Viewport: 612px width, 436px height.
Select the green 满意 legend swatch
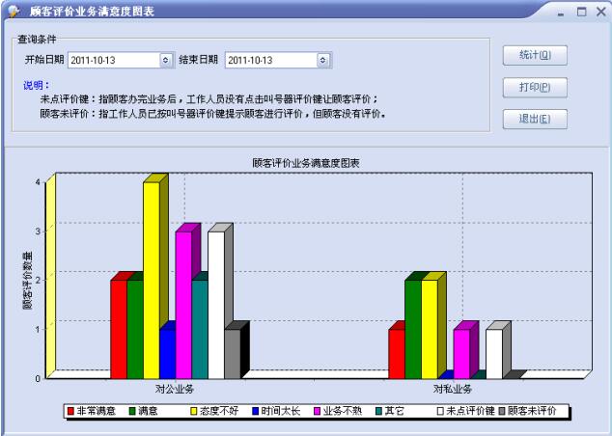pos(134,411)
